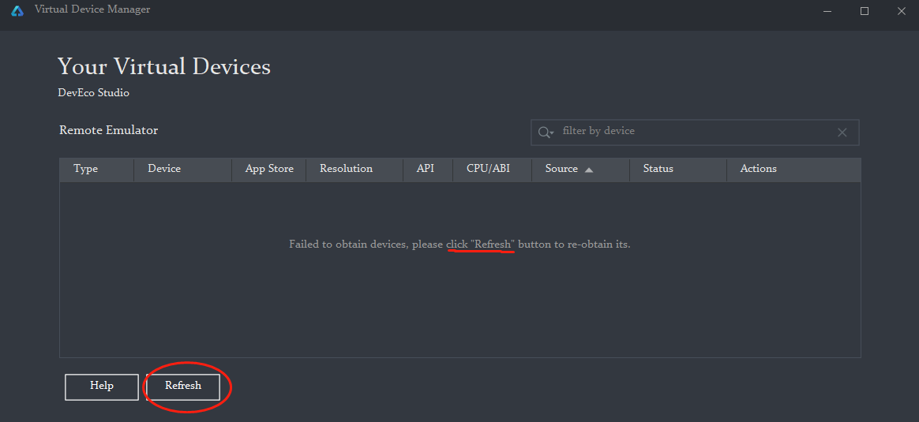The height and width of the screenshot is (422, 919).
Task: Click the 'Your Virtual Devices' heading
Action: tap(164, 67)
